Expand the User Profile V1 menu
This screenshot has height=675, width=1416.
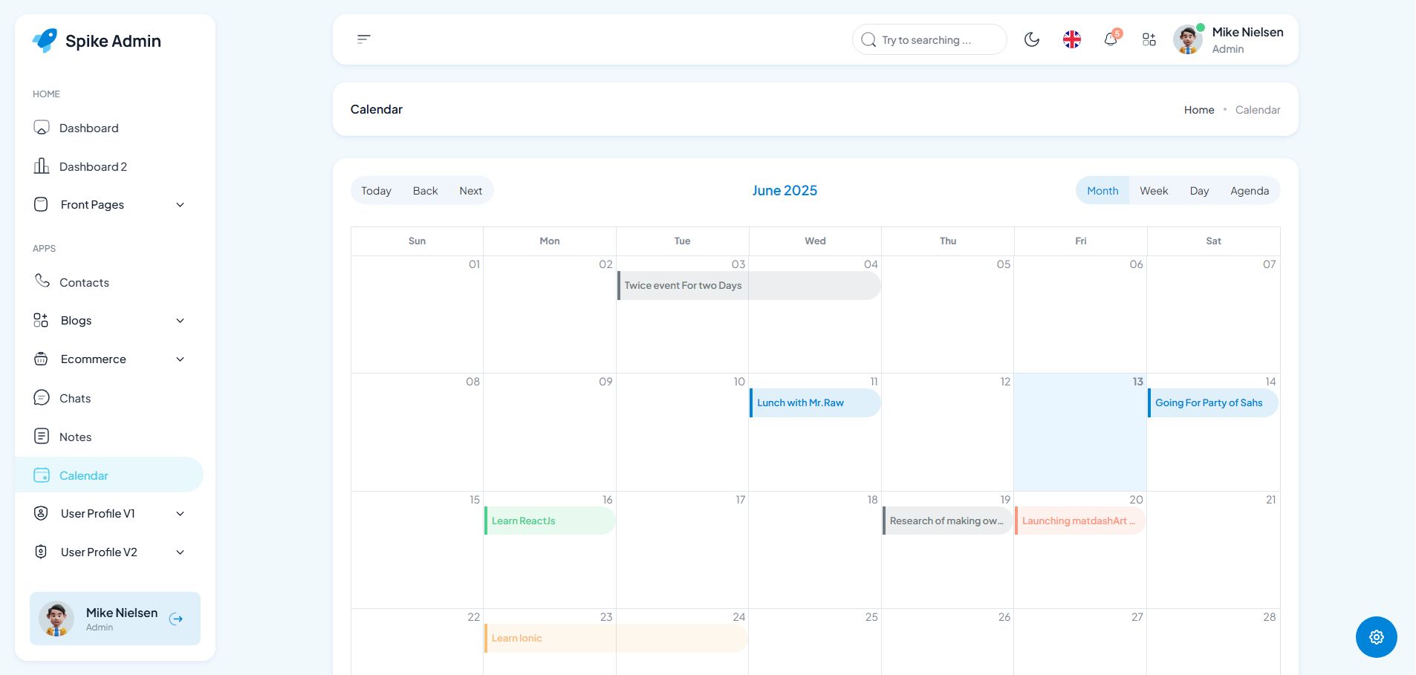pyautogui.click(x=180, y=514)
